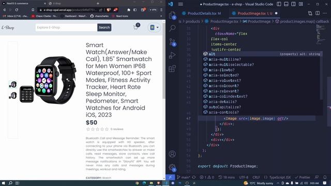Toggle secondary side bar layout icon
The image size is (331, 186).
(293, 4)
